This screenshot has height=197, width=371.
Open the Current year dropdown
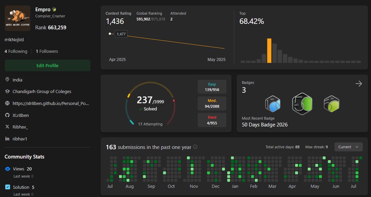348,147
